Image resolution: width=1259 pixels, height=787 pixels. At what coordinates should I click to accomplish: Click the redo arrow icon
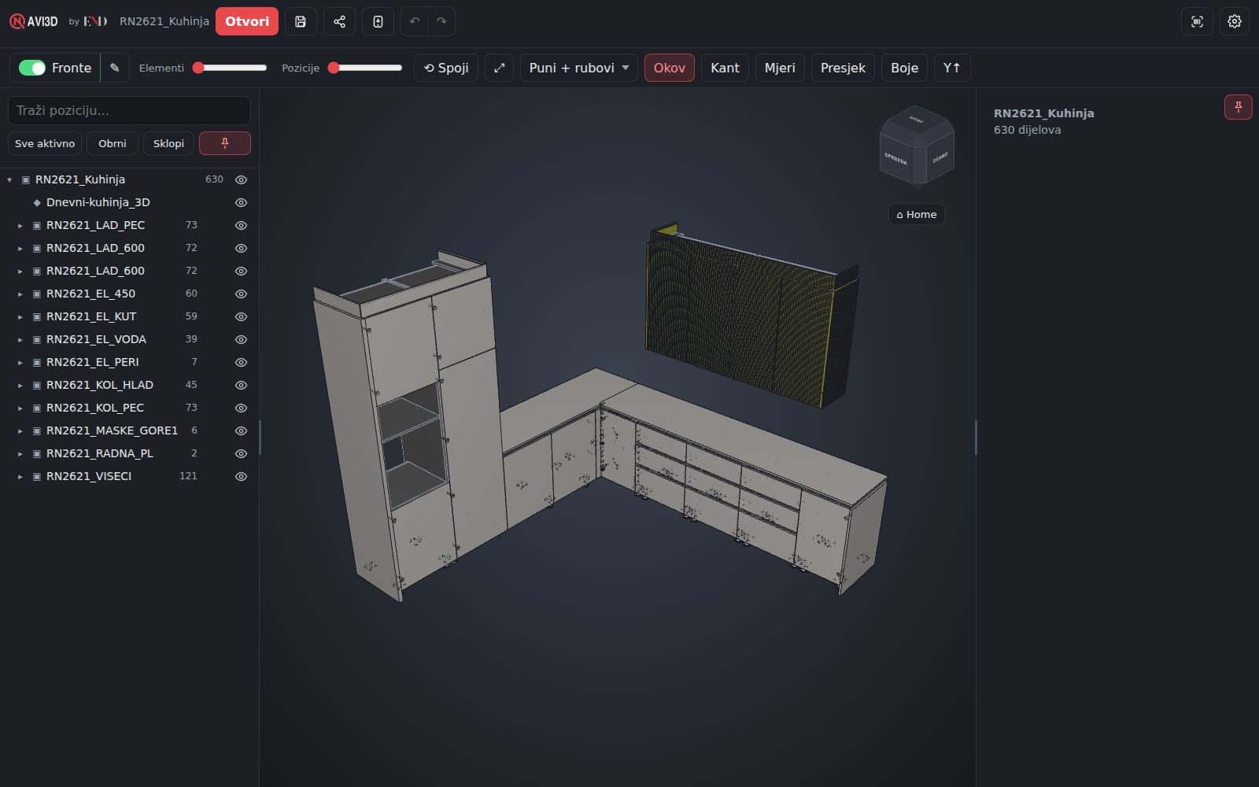coord(441,21)
